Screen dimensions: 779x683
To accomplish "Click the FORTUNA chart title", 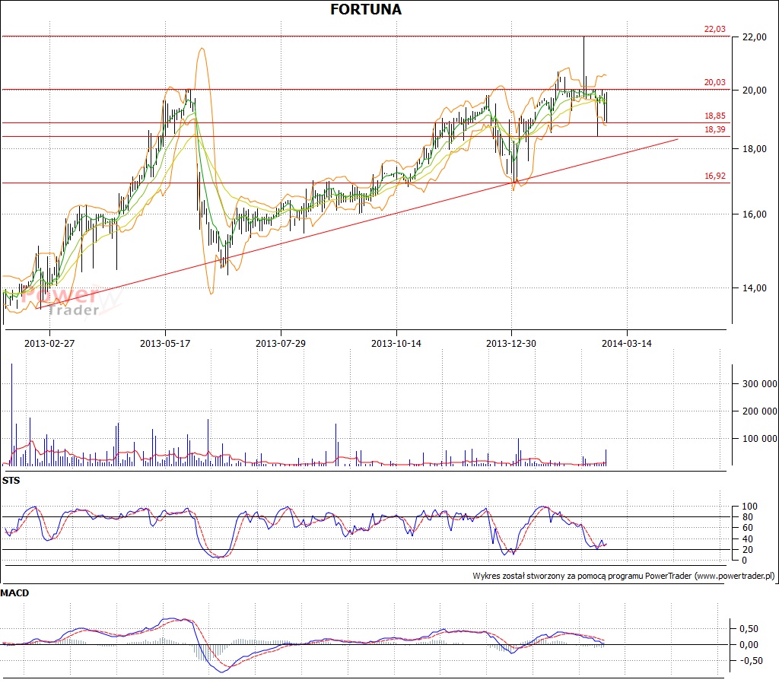I will click(366, 9).
